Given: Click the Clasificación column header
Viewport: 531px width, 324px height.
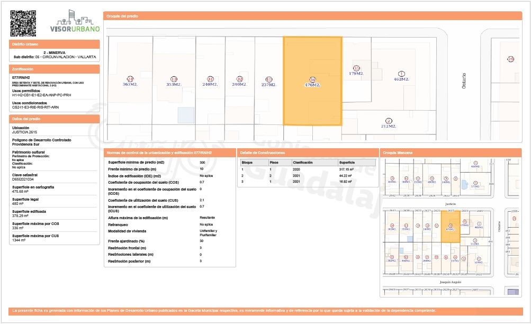Looking at the screenshot, I should click(303, 163).
